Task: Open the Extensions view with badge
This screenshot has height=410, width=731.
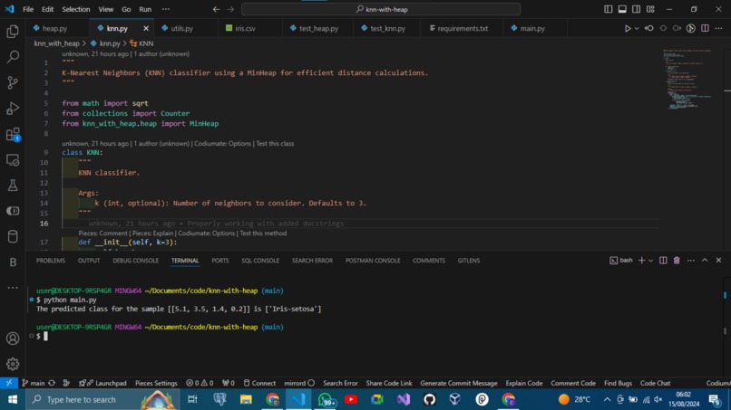Action: pyautogui.click(x=13, y=135)
